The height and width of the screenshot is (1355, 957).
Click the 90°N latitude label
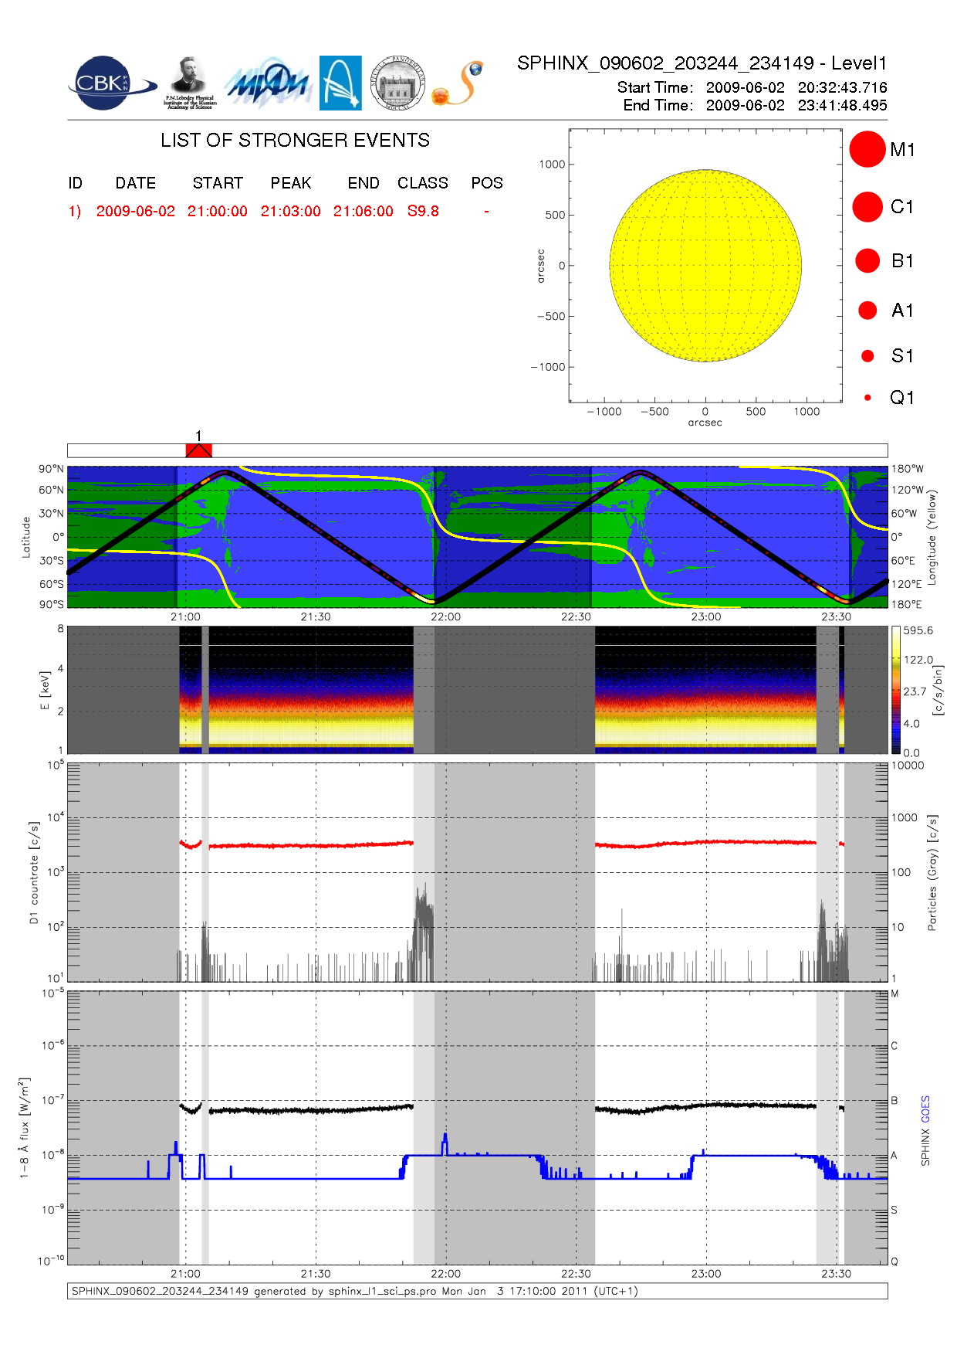(51, 469)
